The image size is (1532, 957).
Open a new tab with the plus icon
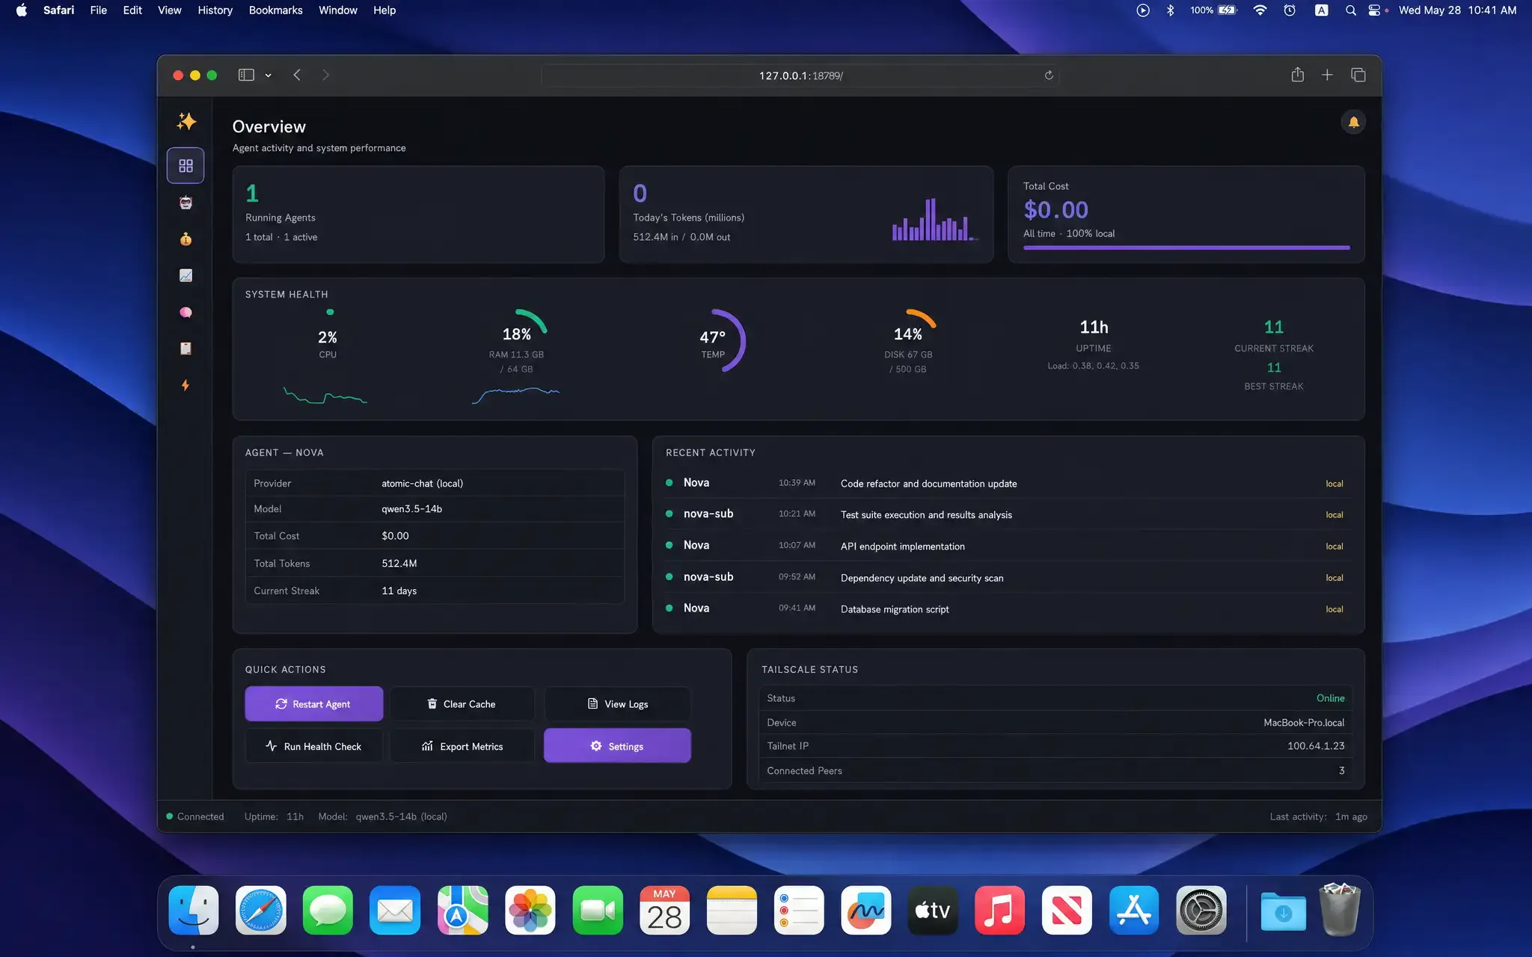[1327, 75]
